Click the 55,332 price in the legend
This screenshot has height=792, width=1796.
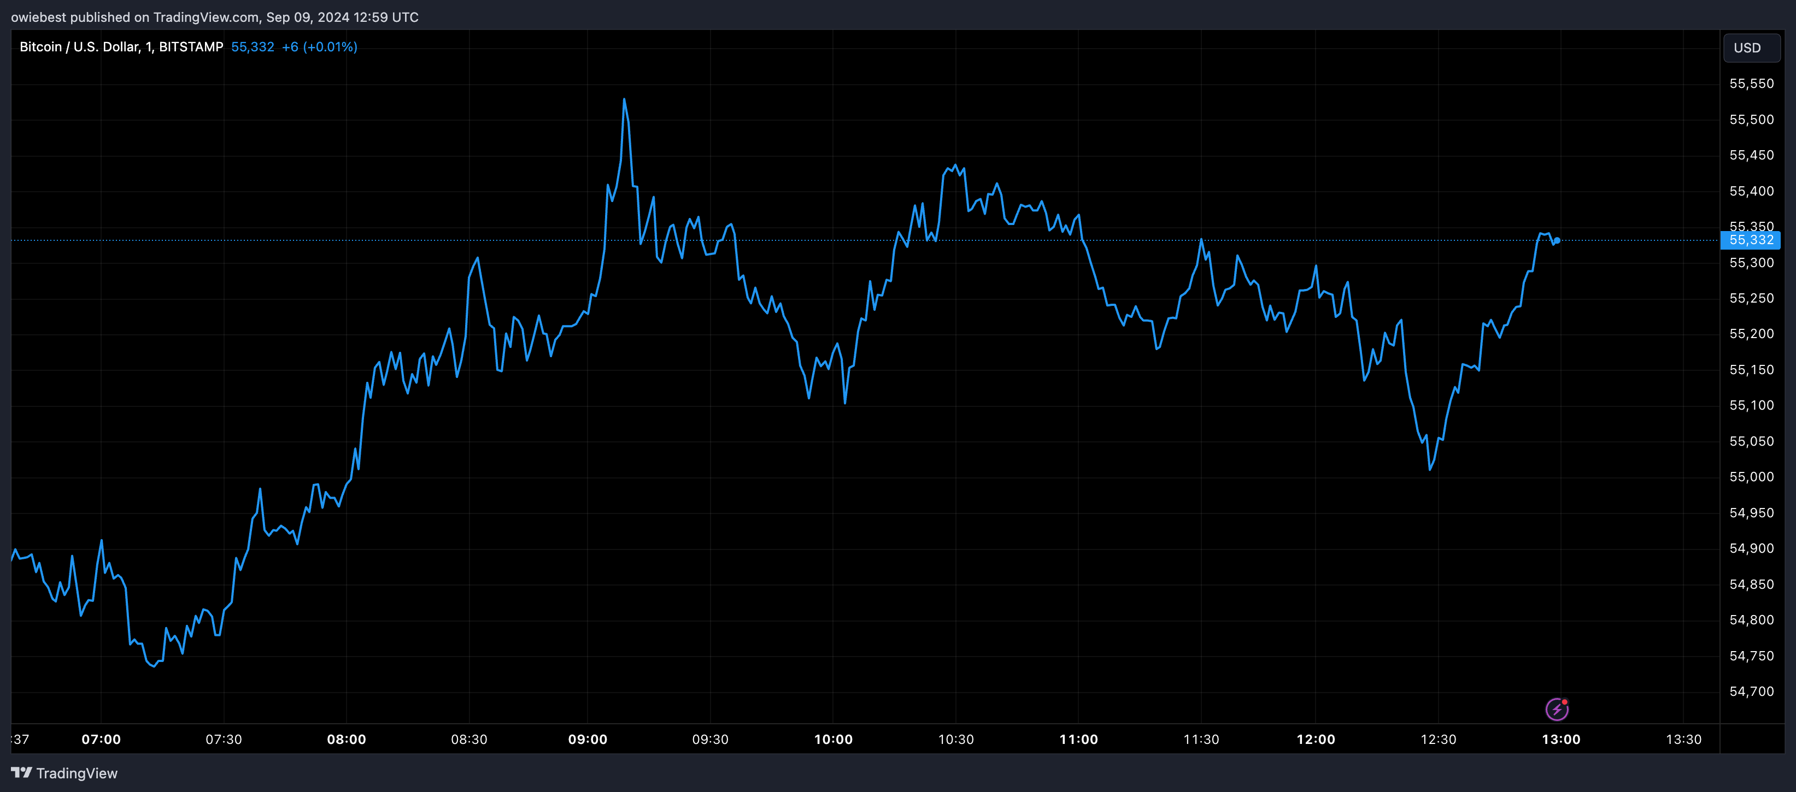pos(253,46)
